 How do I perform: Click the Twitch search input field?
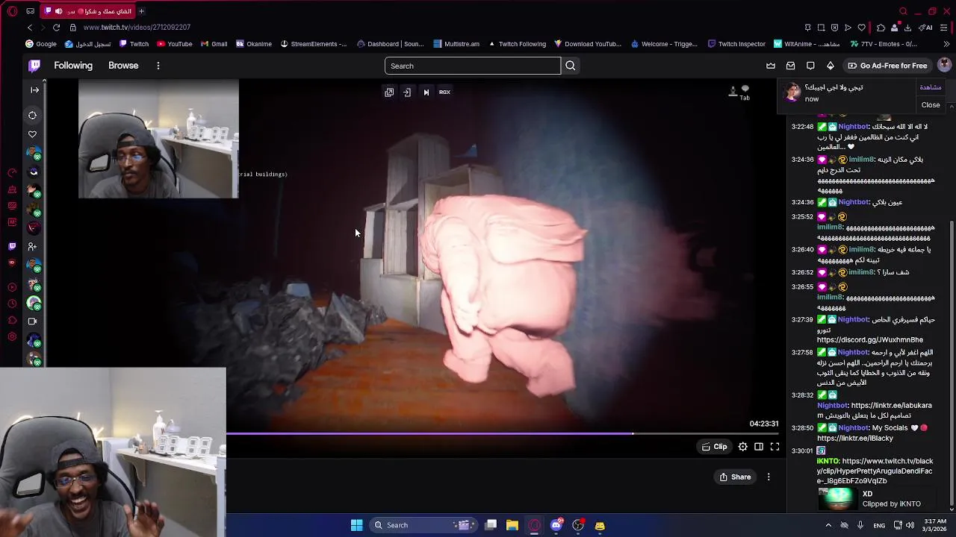[x=473, y=66]
